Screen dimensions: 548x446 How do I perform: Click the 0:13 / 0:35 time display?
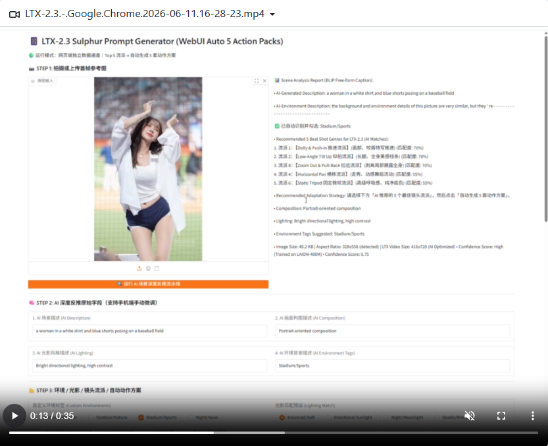52,416
